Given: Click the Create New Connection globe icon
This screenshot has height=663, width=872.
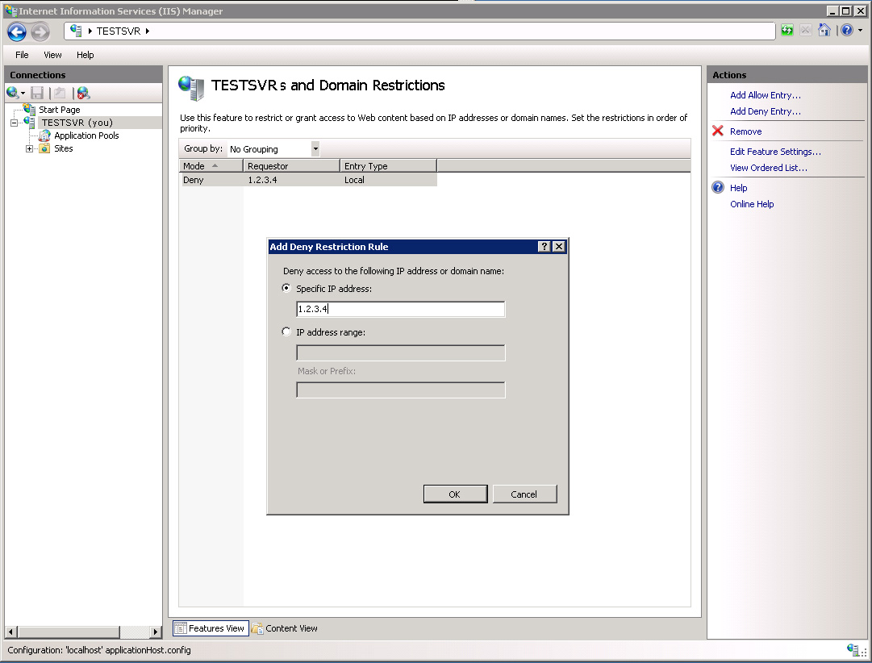Looking at the screenshot, I should coord(12,92).
